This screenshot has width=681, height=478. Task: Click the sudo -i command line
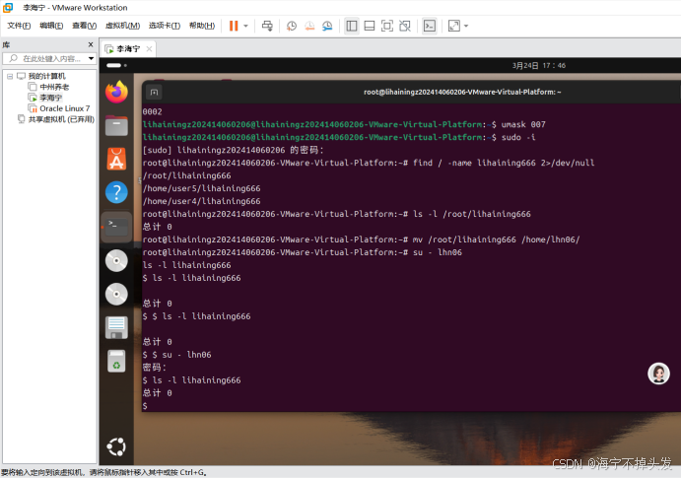[x=339, y=137]
